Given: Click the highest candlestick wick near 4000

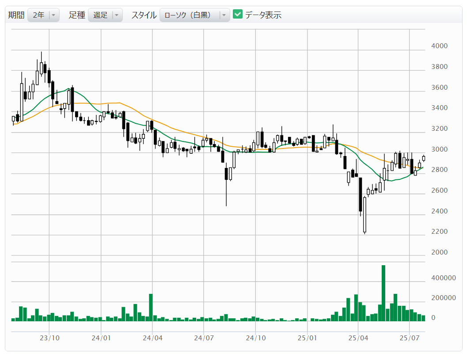Looking at the screenshot, I should pos(42,64).
